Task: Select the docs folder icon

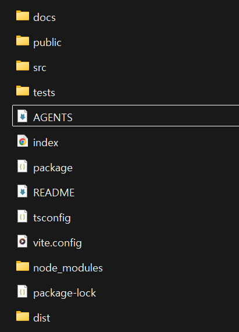Action: pos(23,16)
